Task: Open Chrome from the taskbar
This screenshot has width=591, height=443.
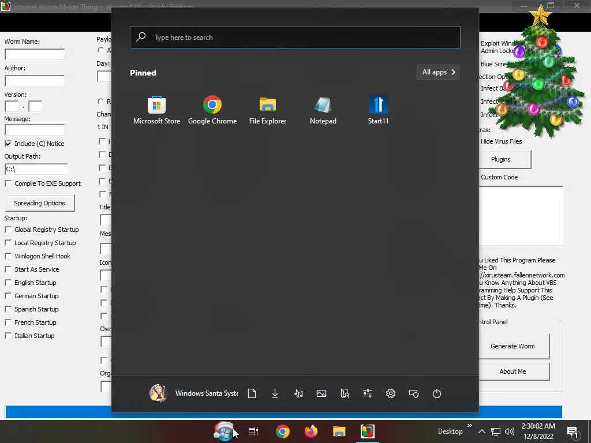Action: (x=282, y=431)
